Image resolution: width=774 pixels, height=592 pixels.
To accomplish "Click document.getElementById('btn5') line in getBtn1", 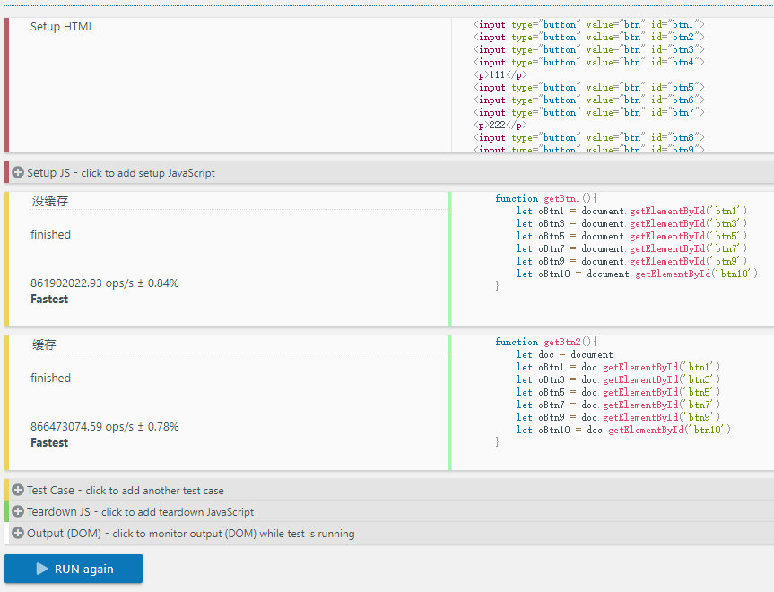I will pyautogui.click(x=631, y=237).
